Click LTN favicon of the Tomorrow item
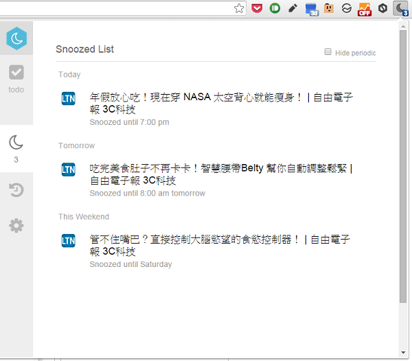 point(69,169)
